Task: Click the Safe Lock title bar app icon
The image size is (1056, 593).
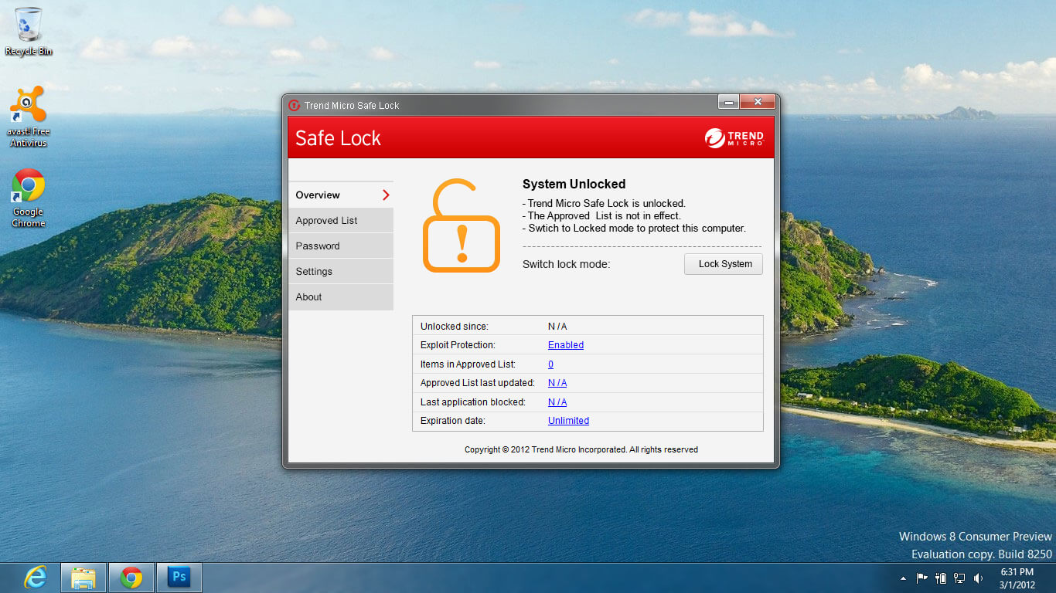Action: [x=295, y=105]
